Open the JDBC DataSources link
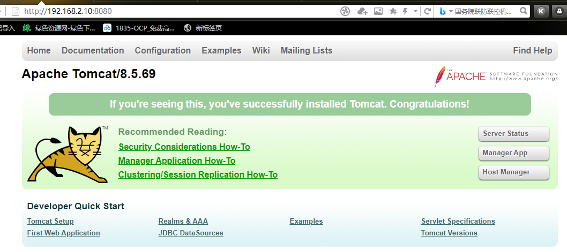 click(191, 233)
